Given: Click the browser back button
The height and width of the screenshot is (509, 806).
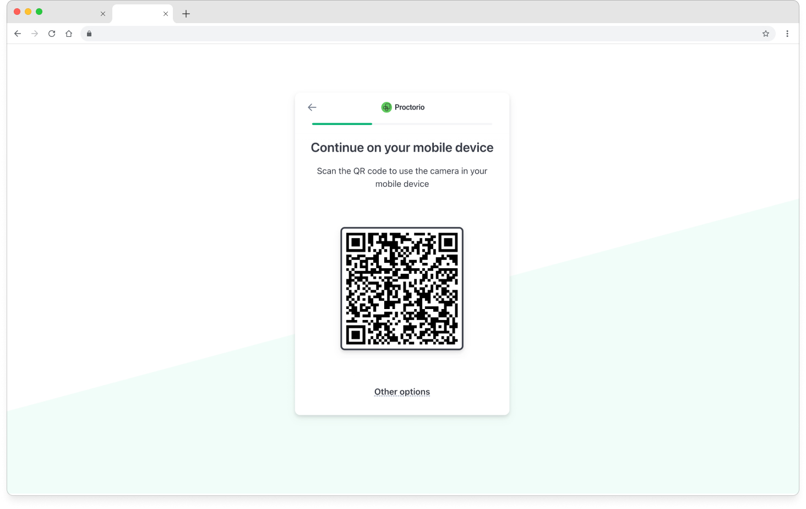Looking at the screenshot, I should click(18, 34).
